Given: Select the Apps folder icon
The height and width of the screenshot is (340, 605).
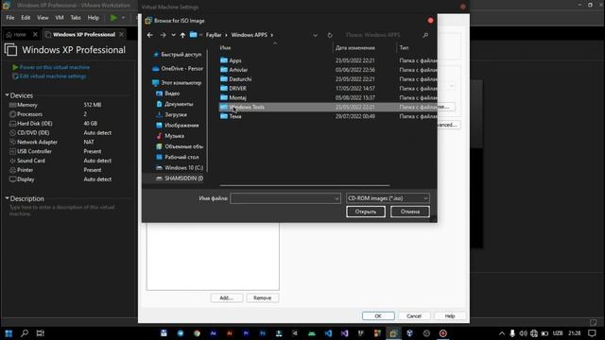Looking at the screenshot, I should (x=224, y=60).
